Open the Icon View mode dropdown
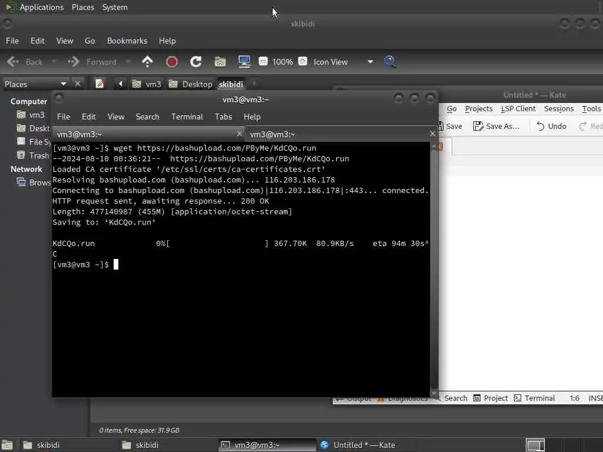This screenshot has width=603, height=452. [343, 61]
